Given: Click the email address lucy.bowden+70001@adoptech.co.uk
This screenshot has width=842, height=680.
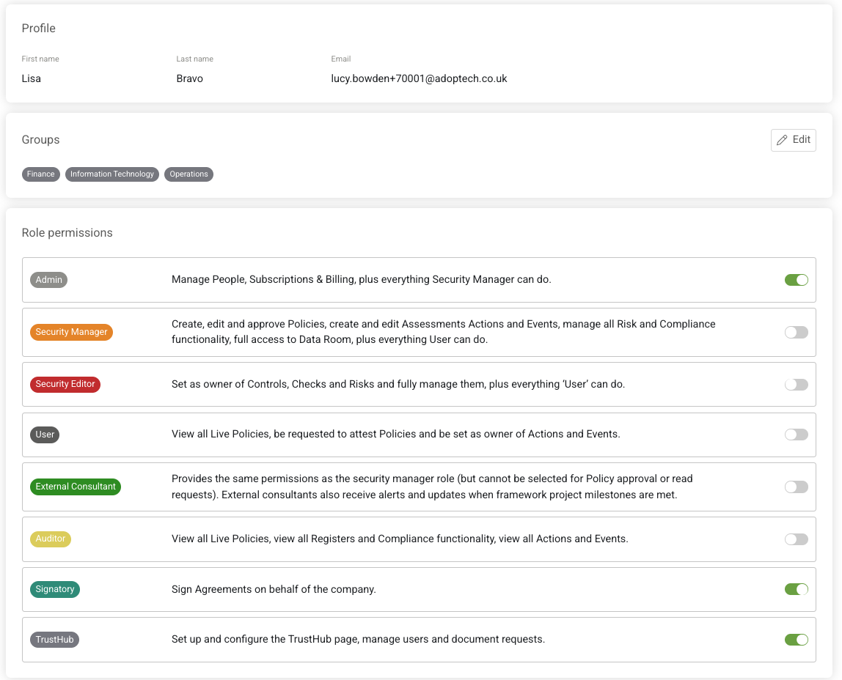Looking at the screenshot, I should click(419, 78).
